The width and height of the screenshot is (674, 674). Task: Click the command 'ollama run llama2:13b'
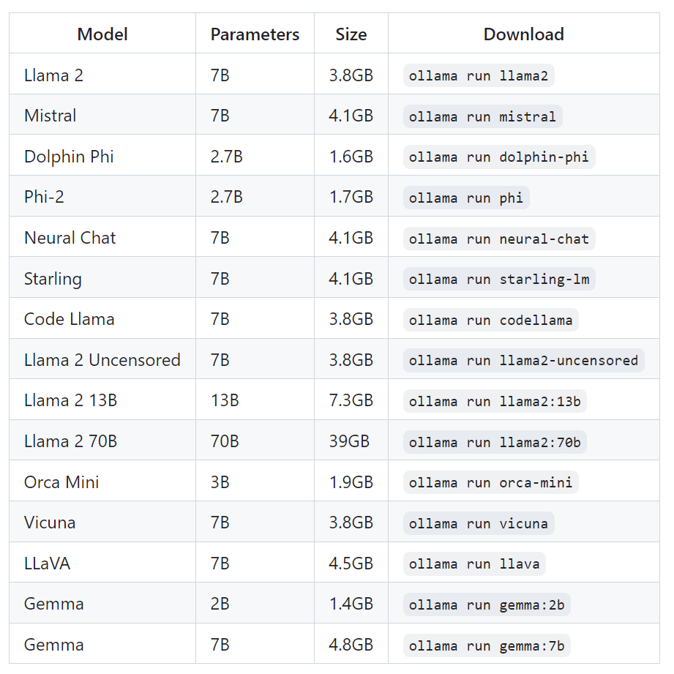point(495,401)
